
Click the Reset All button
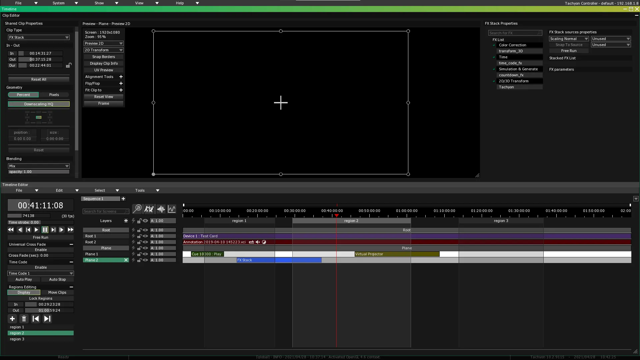[x=39, y=79]
